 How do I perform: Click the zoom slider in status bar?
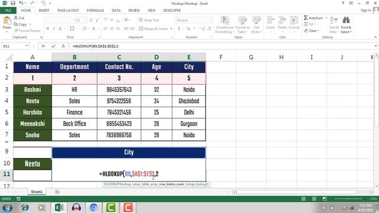pos(348,199)
